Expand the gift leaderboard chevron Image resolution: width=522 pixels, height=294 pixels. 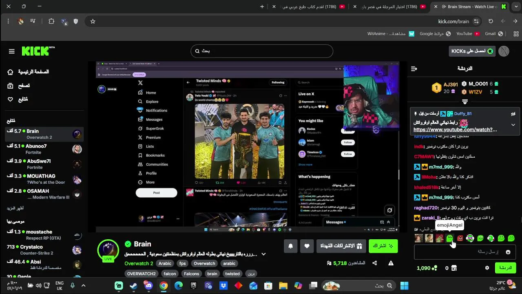[464, 101]
